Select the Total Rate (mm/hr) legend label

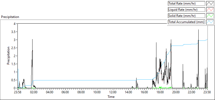[187, 3]
